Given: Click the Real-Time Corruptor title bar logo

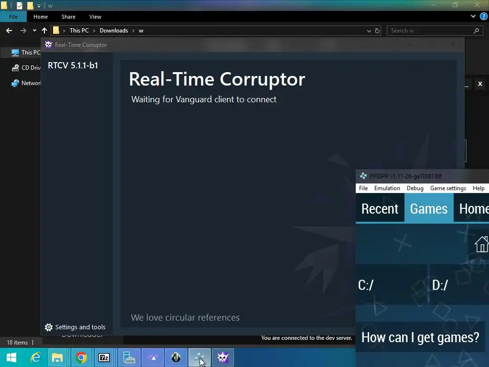Looking at the screenshot, I should pyautogui.click(x=49, y=44).
